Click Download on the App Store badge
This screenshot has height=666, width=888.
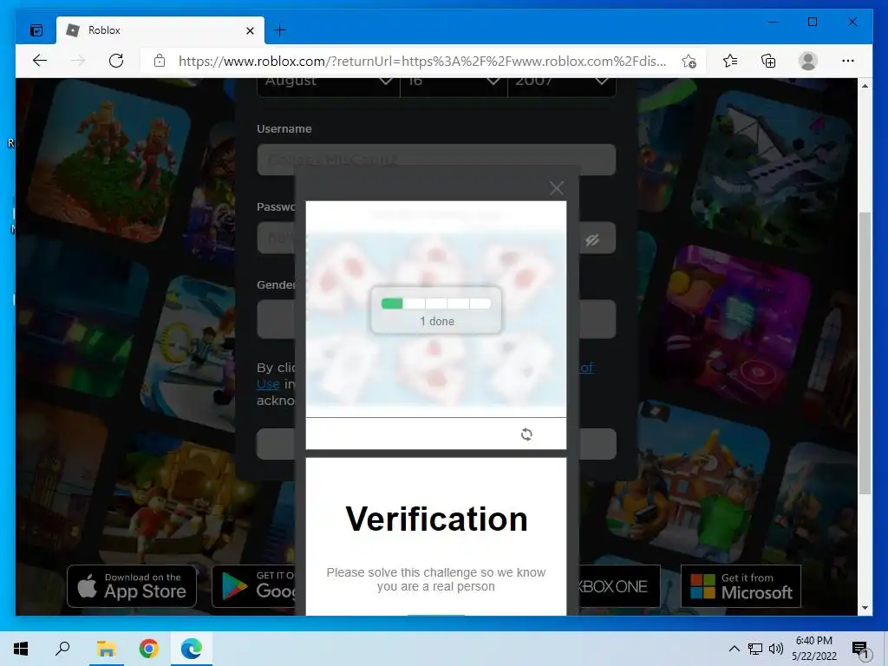tap(132, 586)
